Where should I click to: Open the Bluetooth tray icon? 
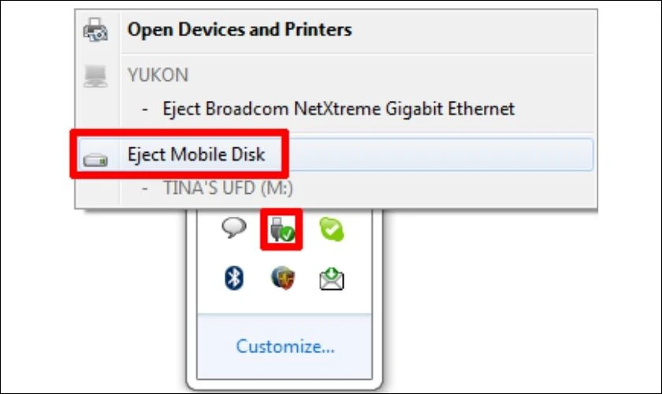pyautogui.click(x=234, y=277)
